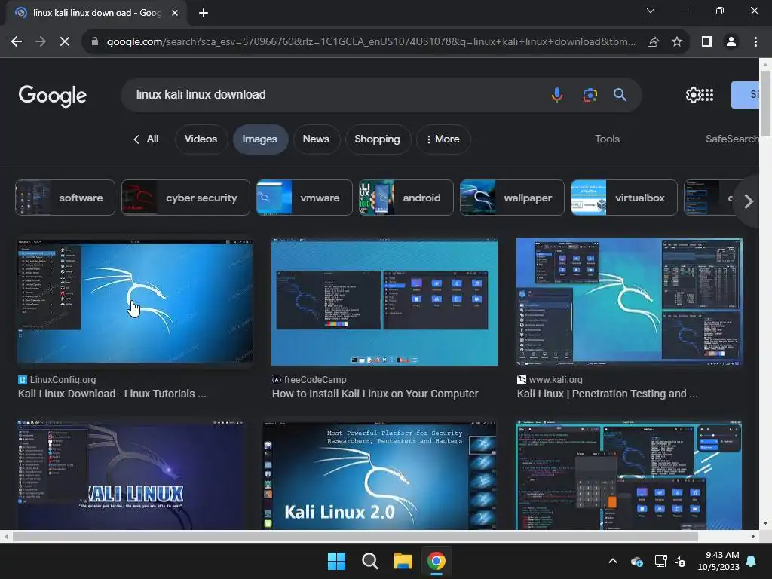Viewport: 772px width, 579px height.
Task: Filter images by software chip
Action: (65, 198)
